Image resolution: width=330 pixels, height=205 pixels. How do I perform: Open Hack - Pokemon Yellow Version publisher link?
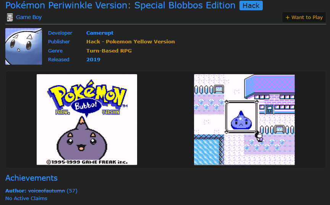click(131, 42)
